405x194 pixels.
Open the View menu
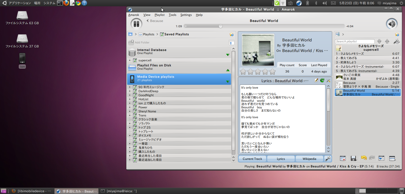click(147, 15)
